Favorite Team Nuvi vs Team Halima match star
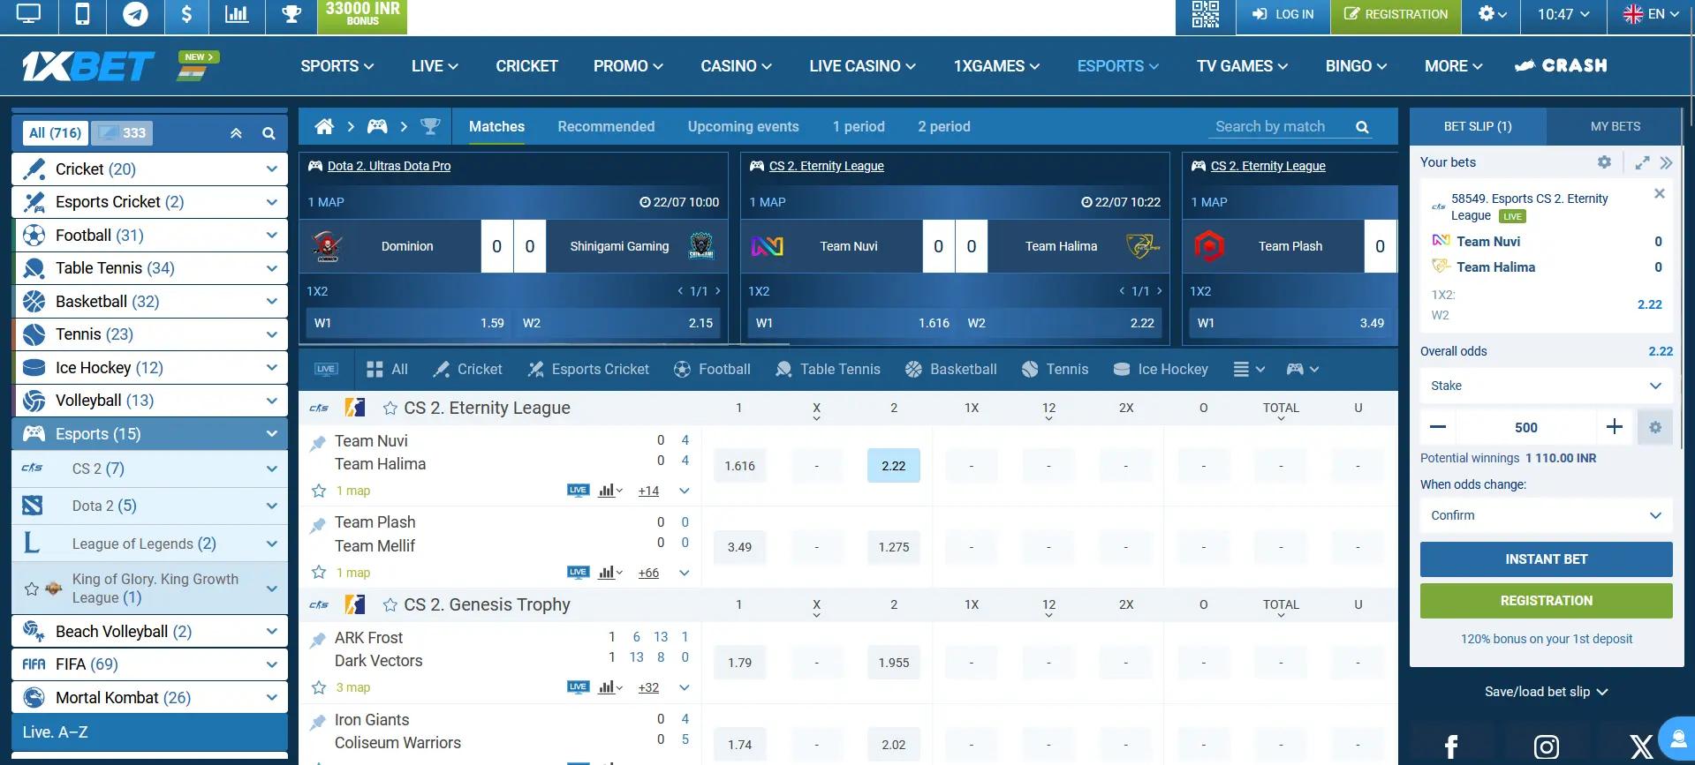This screenshot has height=765, width=1695. 319,491
